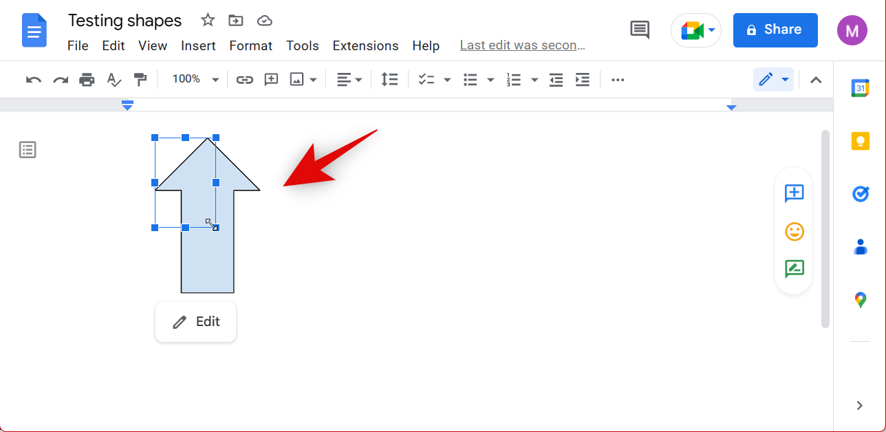Click the Add comment toolbar icon
This screenshot has height=432, width=886.
coord(272,80)
